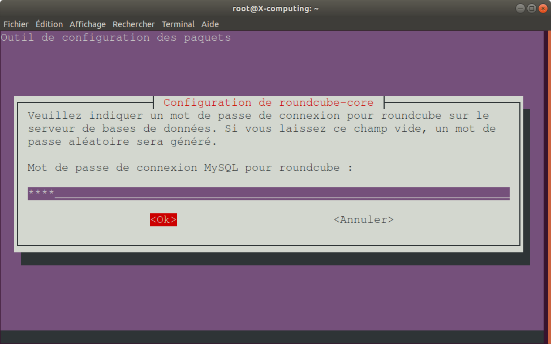Minimize the terminal window
The height and width of the screenshot is (344, 551).
point(520,8)
